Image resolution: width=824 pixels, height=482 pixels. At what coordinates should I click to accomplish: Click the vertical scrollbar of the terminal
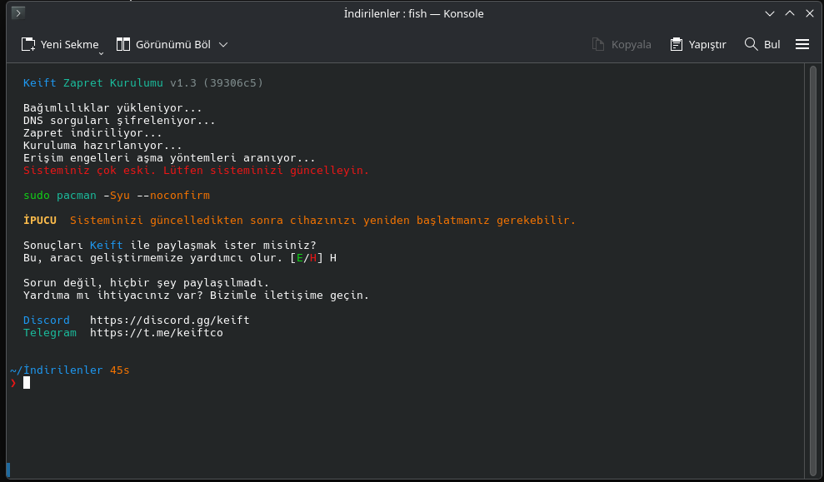pyautogui.click(x=812, y=271)
